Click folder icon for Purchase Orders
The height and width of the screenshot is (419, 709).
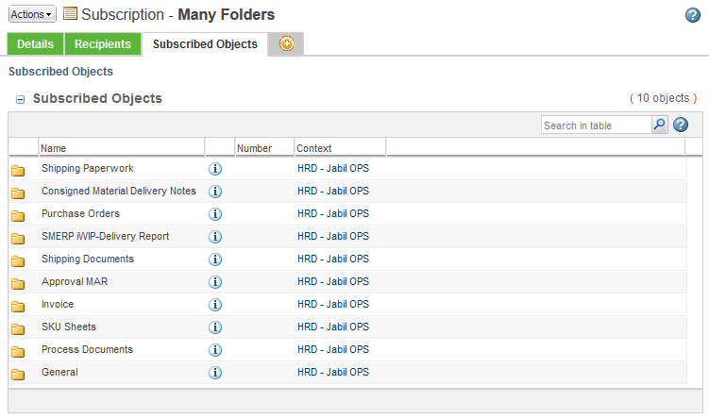18,215
